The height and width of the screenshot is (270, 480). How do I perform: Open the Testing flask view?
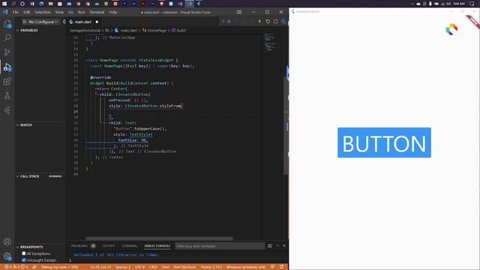coord(7,96)
